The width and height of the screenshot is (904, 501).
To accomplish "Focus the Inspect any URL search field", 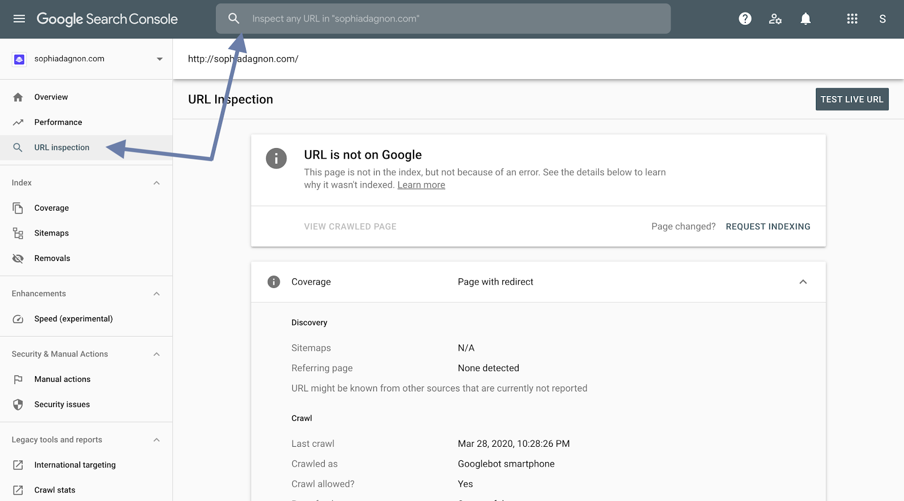I will point(443,19).
